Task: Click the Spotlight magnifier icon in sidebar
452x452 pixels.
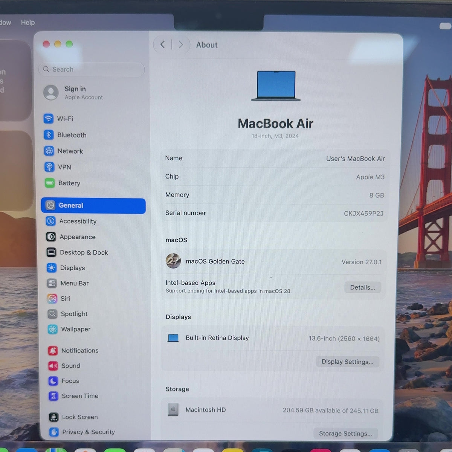Action: tap(52, 314)
